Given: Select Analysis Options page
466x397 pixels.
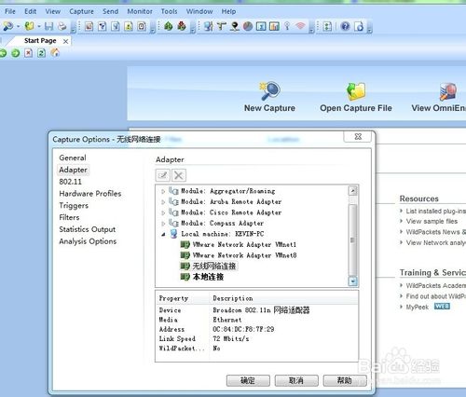Looking at the screenshot, I should [88, 241].
